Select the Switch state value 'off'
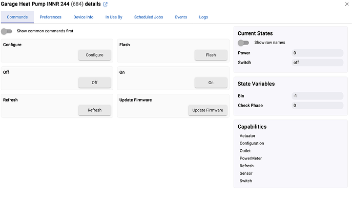This screenshot has width=353, height=200. click(x=318, y=63)
